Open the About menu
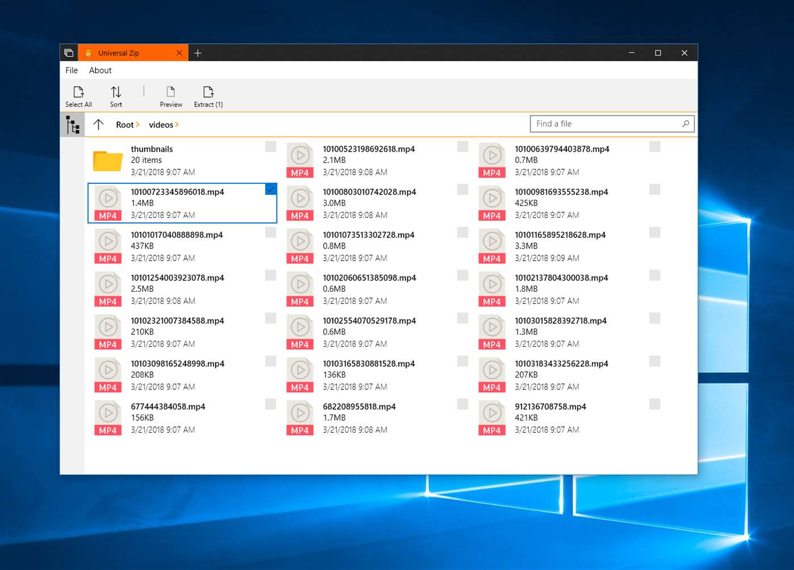 100,70
